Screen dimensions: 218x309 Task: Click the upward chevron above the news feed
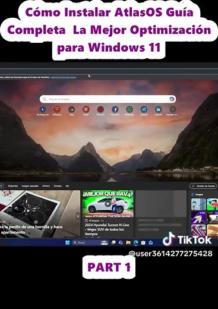click(112, 180)
